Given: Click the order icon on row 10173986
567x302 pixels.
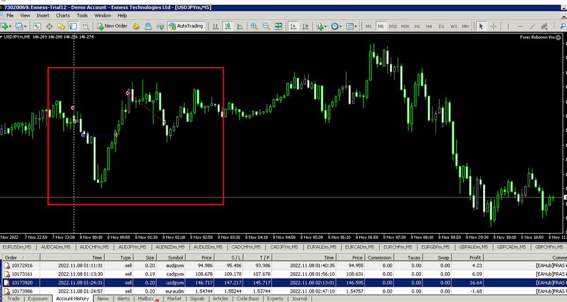Looking at the screenshot, I should tap(7, 291).
